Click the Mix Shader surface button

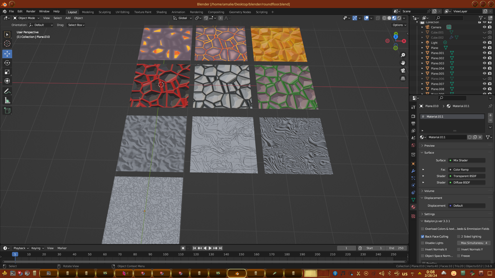[467, 160]
